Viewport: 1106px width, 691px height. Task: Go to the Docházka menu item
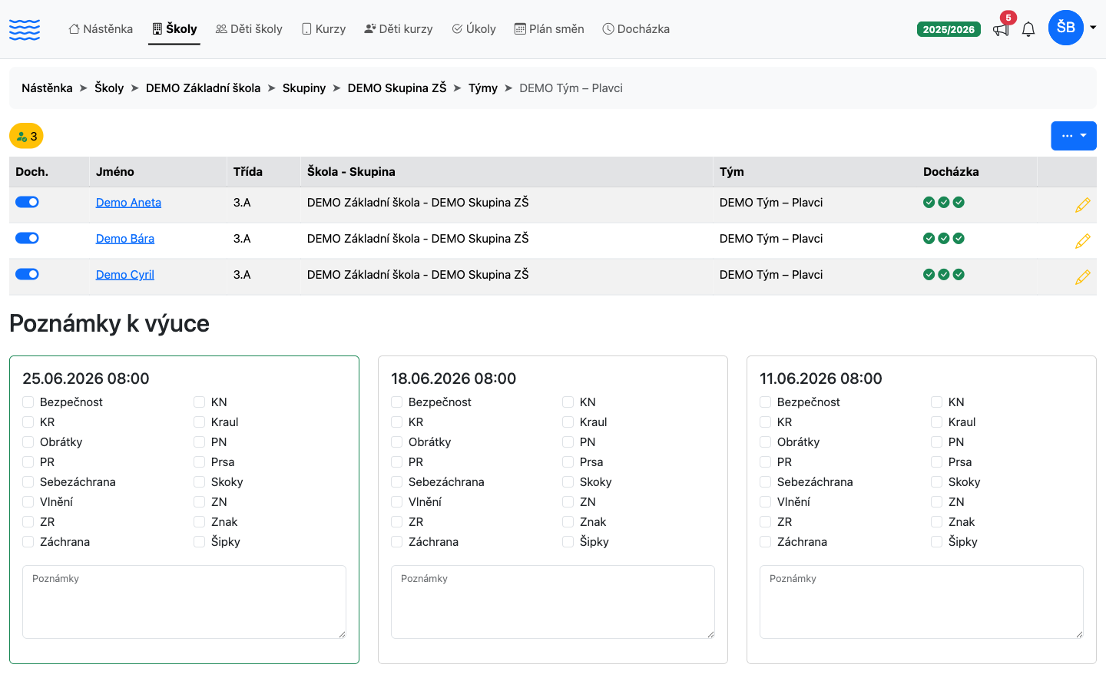(636, 29)
